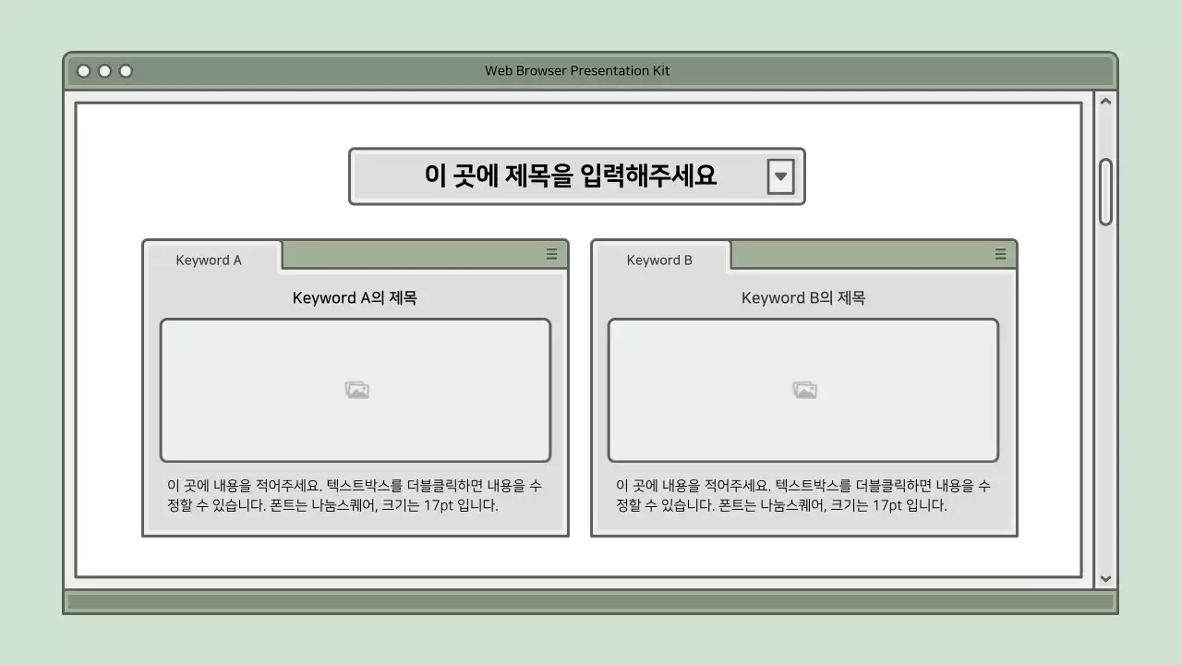This screenshot has height=665, width=1182.
Task: Open the title box dropdown arrow
Action: point(781,175)
